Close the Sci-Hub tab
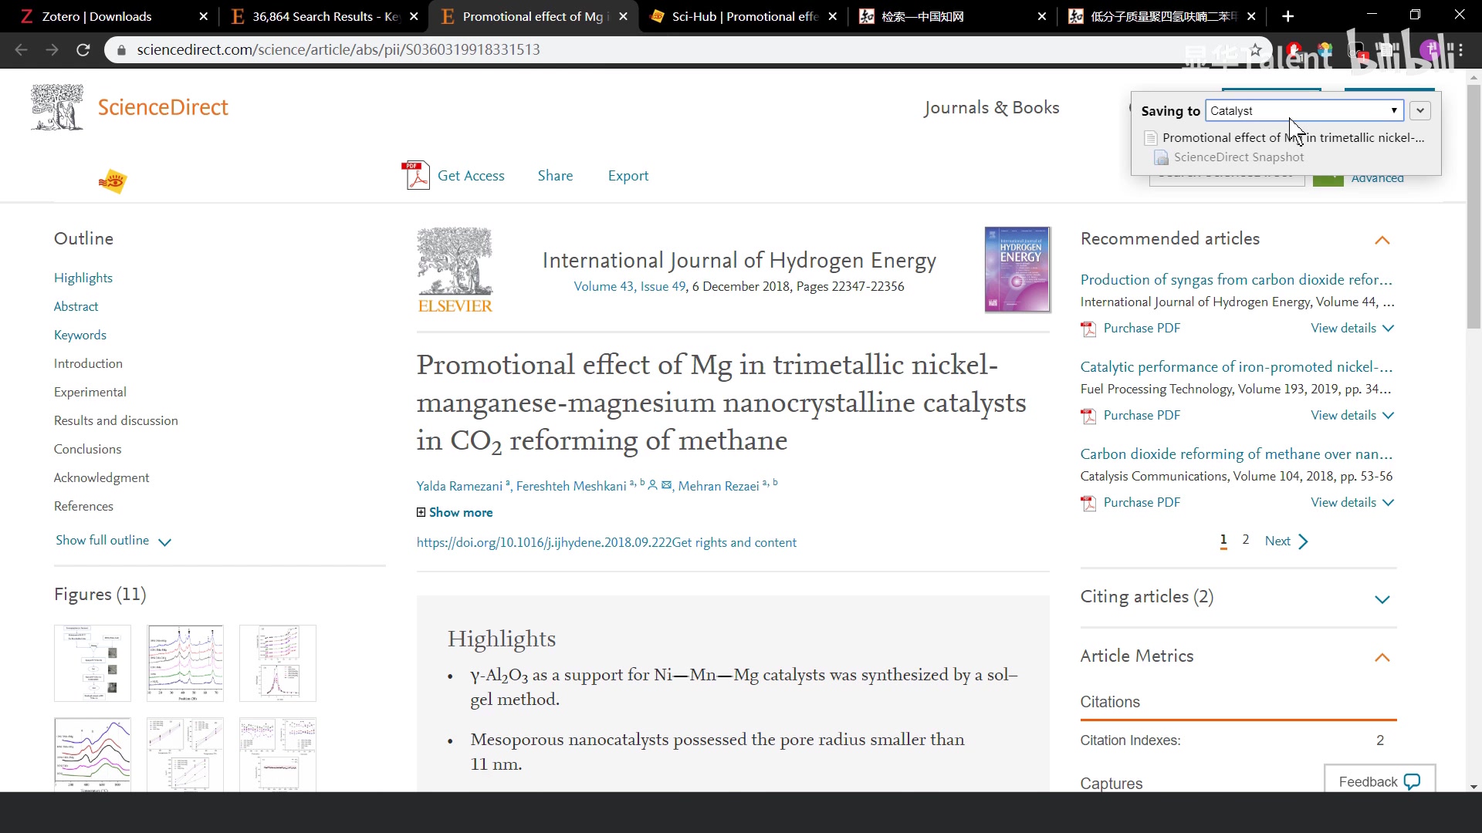 (832, 16)
